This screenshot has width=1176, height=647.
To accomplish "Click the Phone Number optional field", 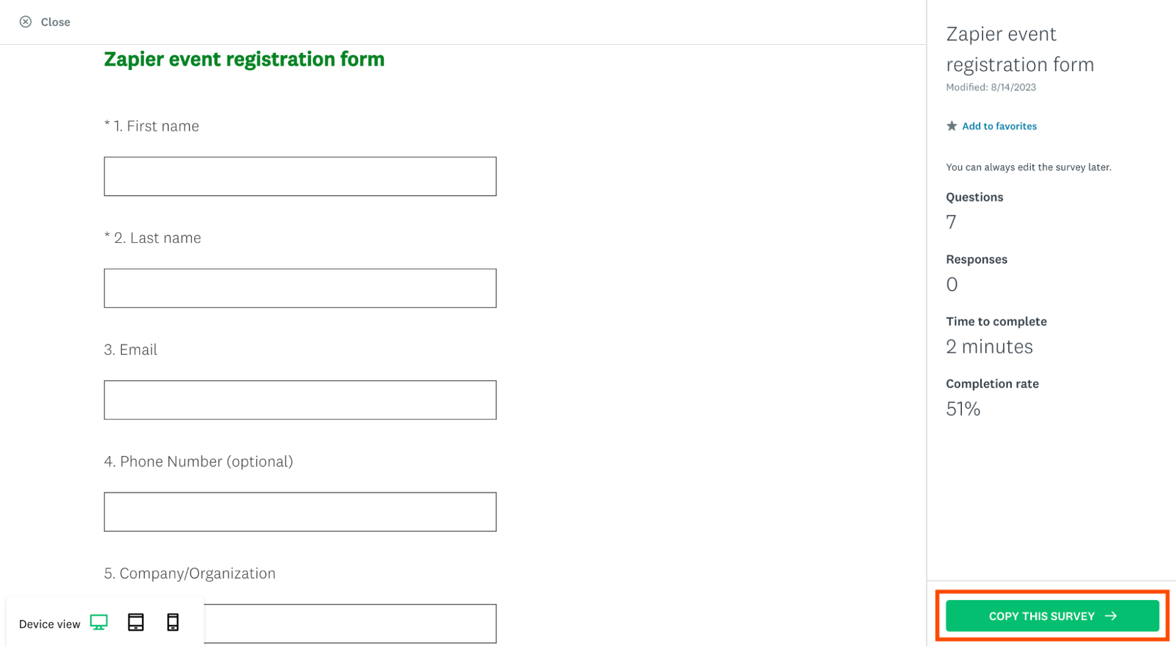I will [301, 512].
